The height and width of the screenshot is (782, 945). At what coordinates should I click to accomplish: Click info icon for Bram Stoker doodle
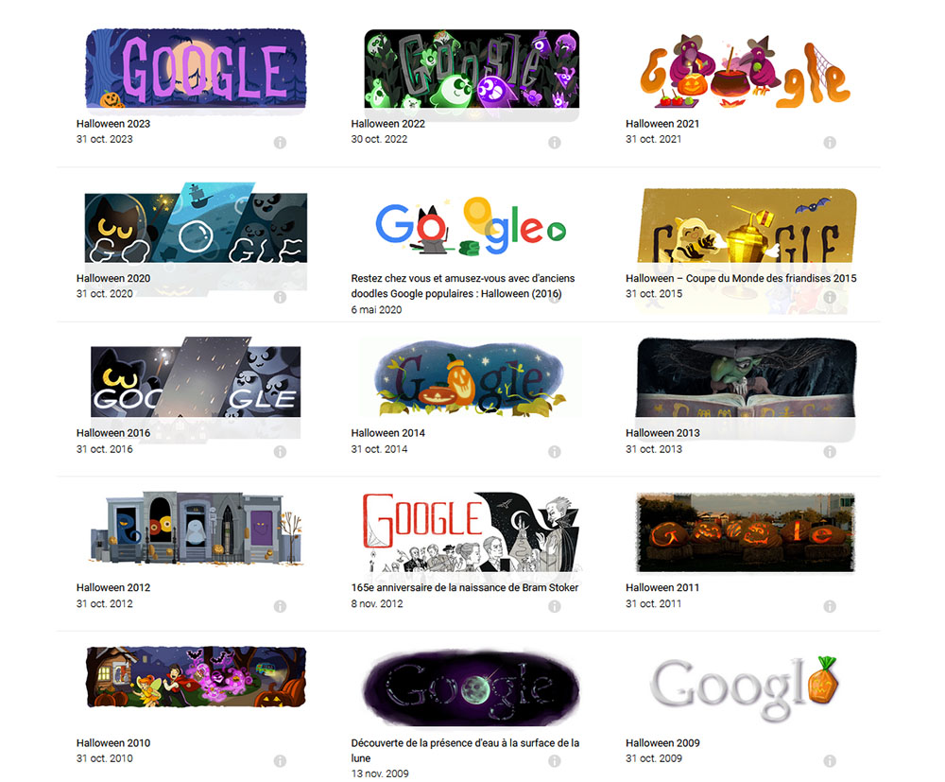(x=555, y=606)
